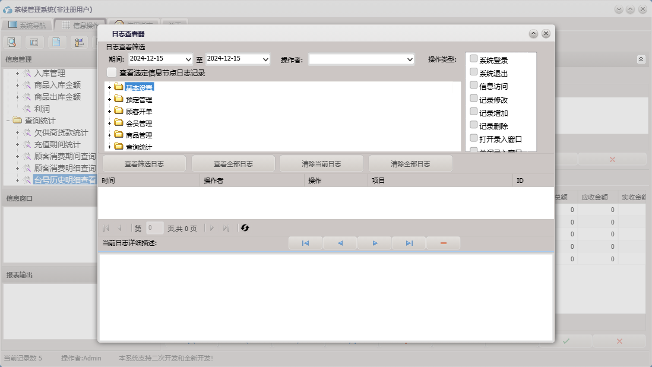
Task: Click the log detail description text area
Action: (x=326, y=297)
